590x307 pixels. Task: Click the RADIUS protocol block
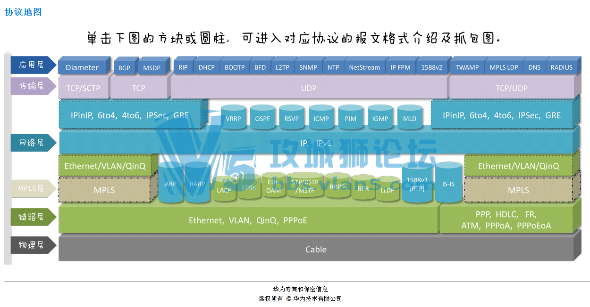click(561, 67)
